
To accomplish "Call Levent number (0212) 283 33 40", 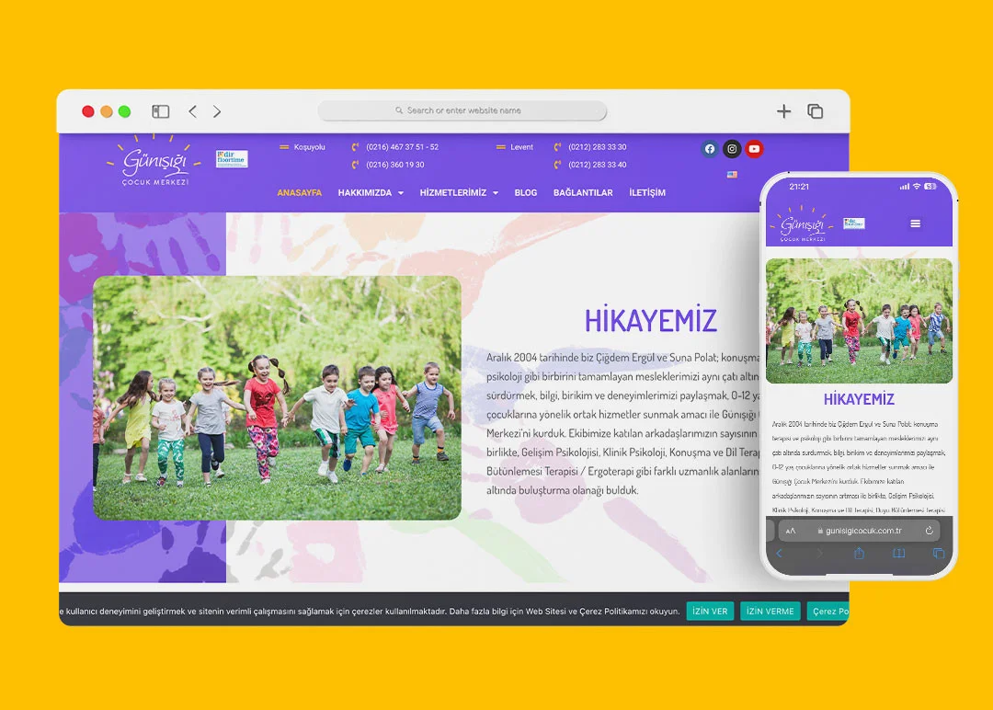I will click(x=598, y=165).
